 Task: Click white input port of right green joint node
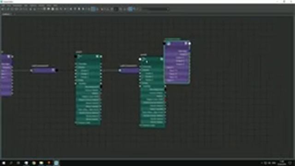[140, 59]
